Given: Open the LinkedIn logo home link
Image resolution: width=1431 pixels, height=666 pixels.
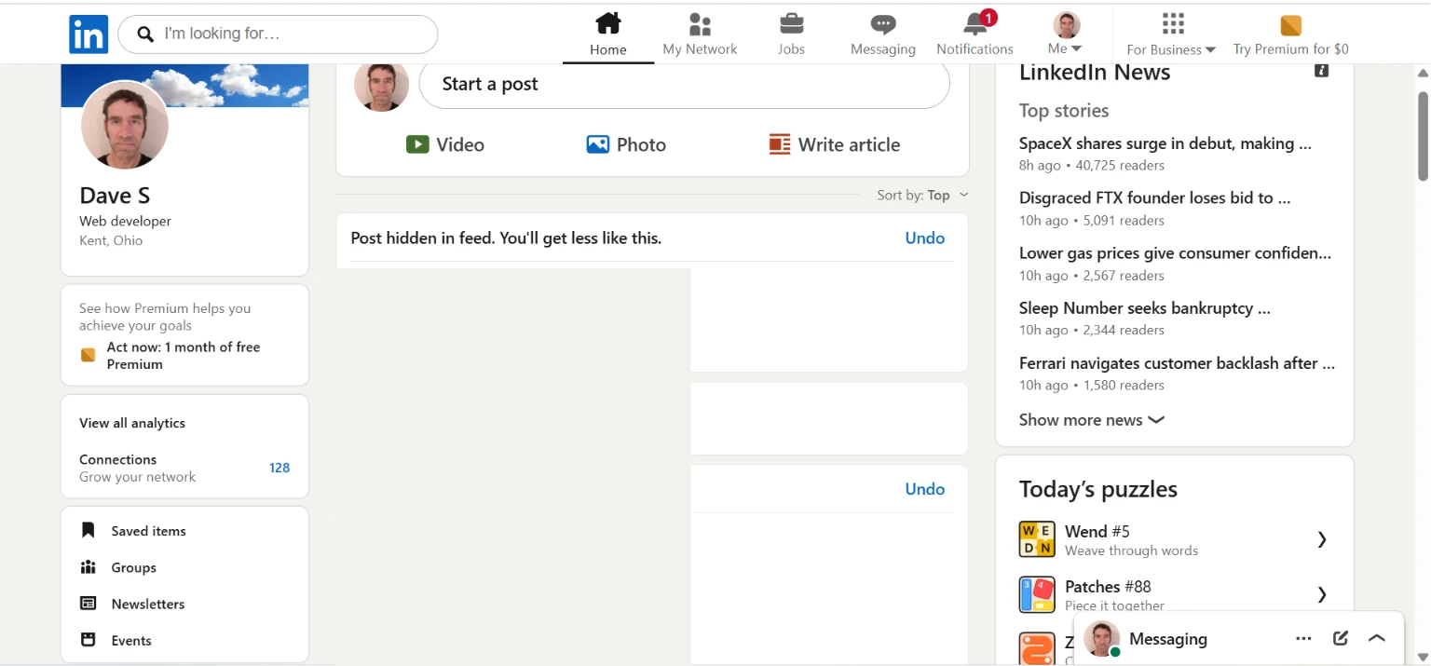Looking at the screenshot, I should coord(89,34).
